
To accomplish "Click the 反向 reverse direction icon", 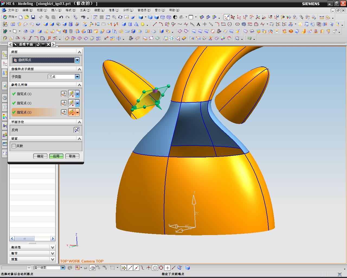I will click(77, 130).
